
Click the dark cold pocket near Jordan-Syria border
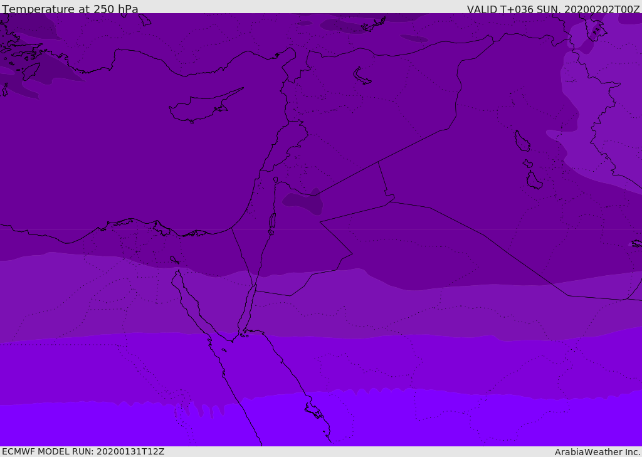point(303,201)
